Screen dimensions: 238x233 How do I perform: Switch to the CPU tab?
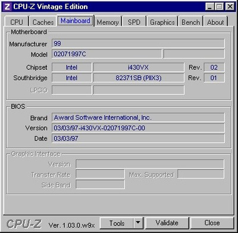coord(17,21)
